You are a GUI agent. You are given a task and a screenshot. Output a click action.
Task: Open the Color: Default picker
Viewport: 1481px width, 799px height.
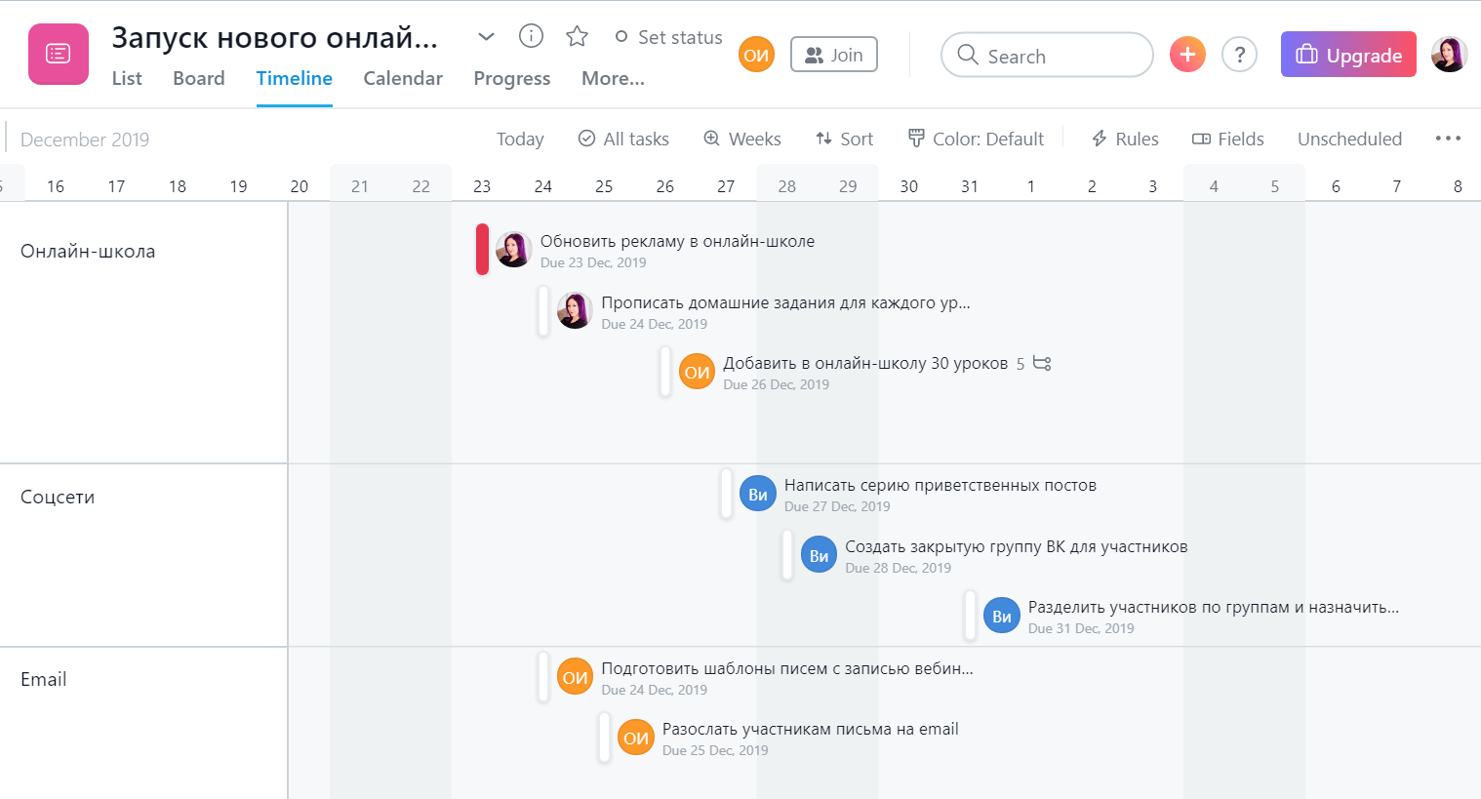(x=975, y=139)
